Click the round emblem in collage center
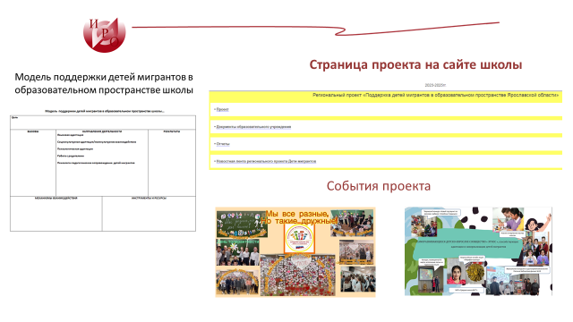This screenshot has width=573, height=322. point(299,238)
